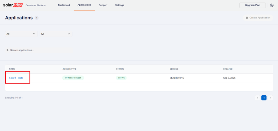Click the Showing 1-1 of 1 text

pos(14,98)
